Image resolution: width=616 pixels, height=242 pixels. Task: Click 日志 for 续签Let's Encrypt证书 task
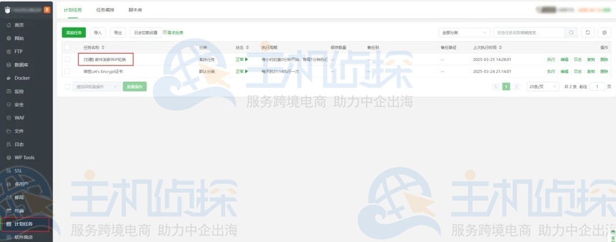577,72
